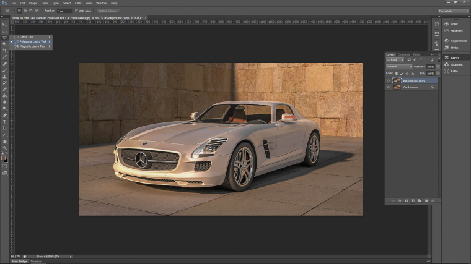
Task: Select the Path Selection tool
Action: click(4, 128)
